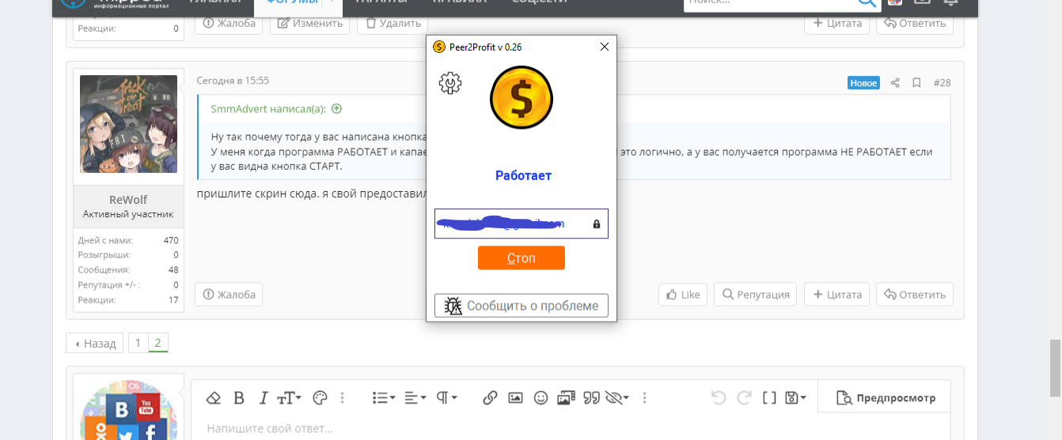Click the Предпросмотр preview button

885,397
